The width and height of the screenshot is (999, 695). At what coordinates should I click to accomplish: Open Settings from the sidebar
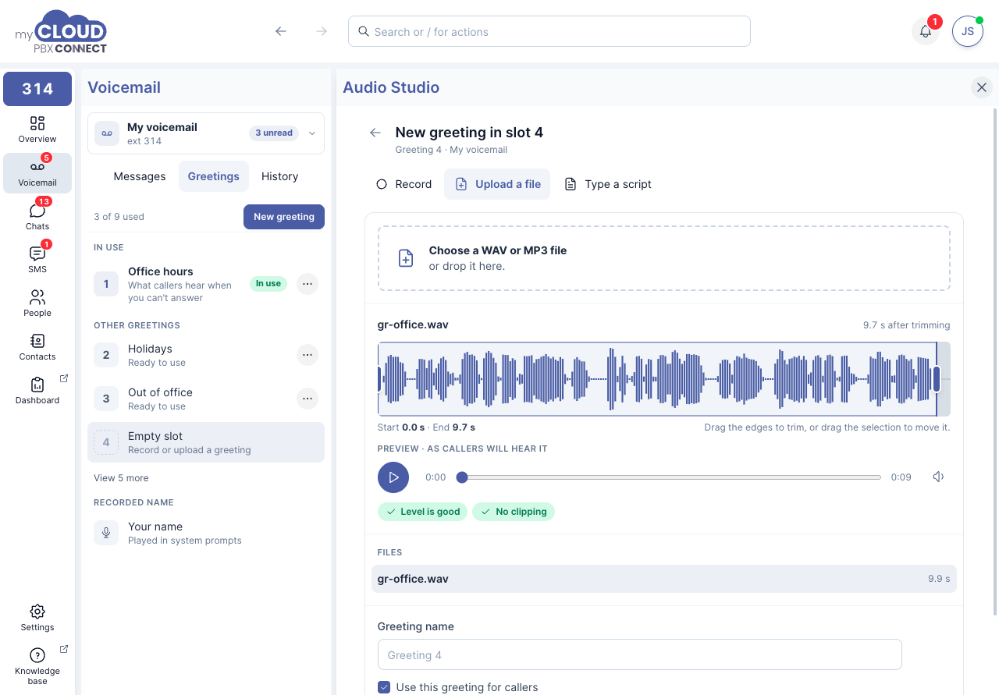click(37, 617)
